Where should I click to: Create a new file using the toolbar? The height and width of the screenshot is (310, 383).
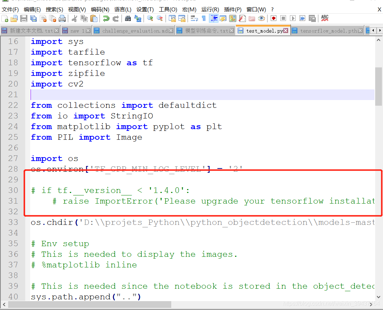pos(5,18)
